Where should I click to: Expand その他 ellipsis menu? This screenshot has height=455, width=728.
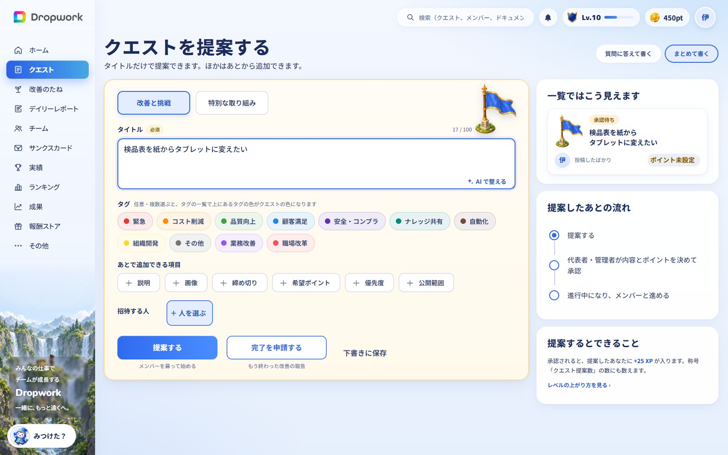47,246
